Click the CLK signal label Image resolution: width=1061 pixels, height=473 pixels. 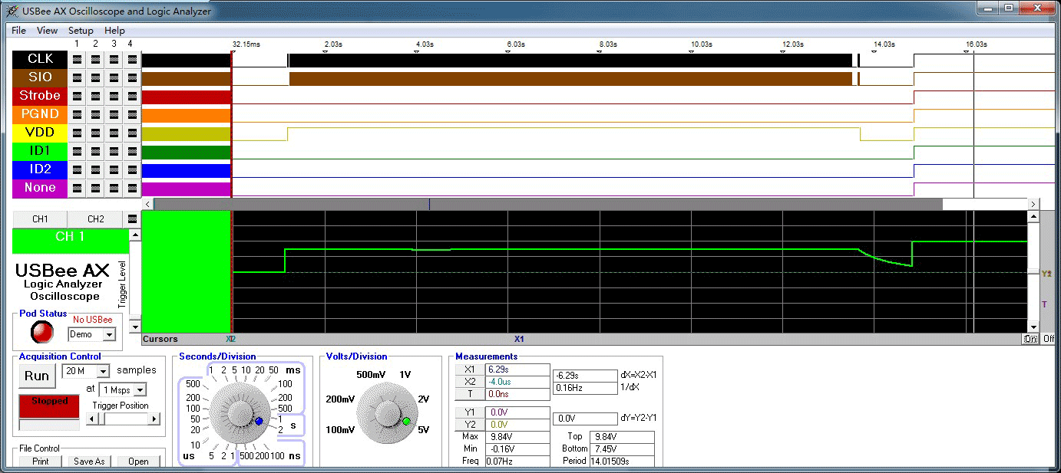tap(41, 59)
